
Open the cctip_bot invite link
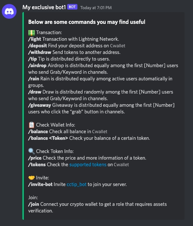(77, 184)
